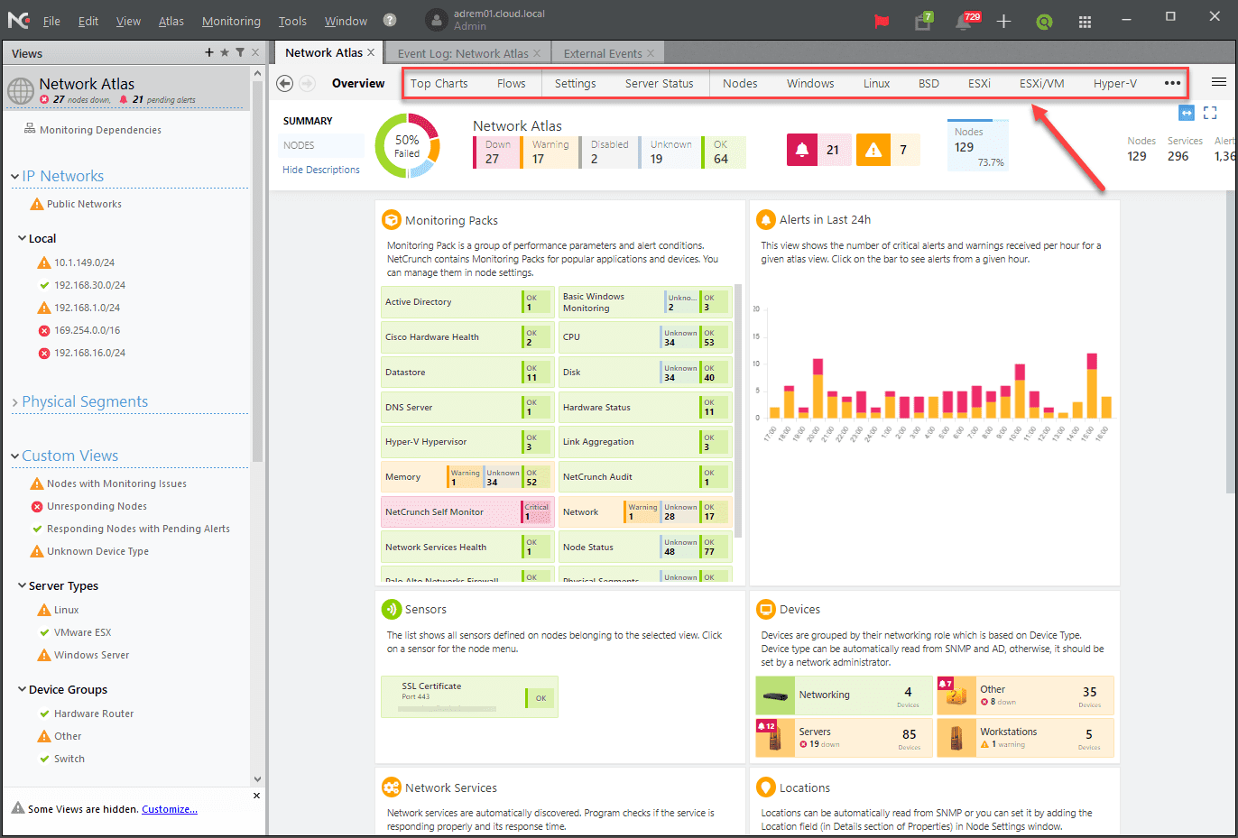Image resolution: width=1238 pixels, height=838 pixels.
Task: Click the NetCrunch Self Monitor pack
Action: [467, 511]
